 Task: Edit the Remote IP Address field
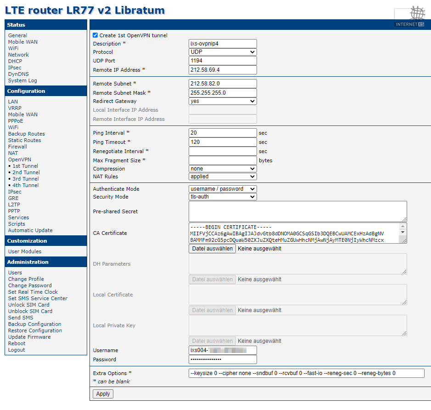[x=223, y=70]
